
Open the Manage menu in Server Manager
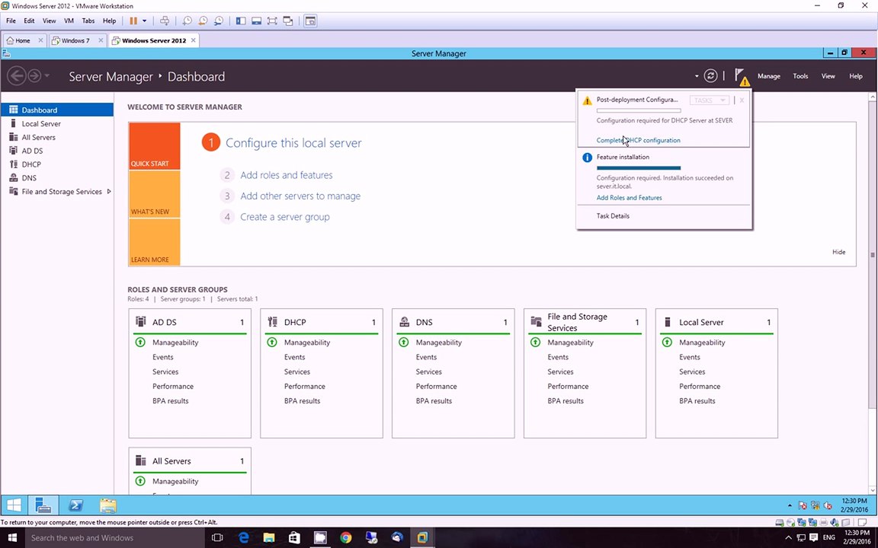[x=769, y=76]
